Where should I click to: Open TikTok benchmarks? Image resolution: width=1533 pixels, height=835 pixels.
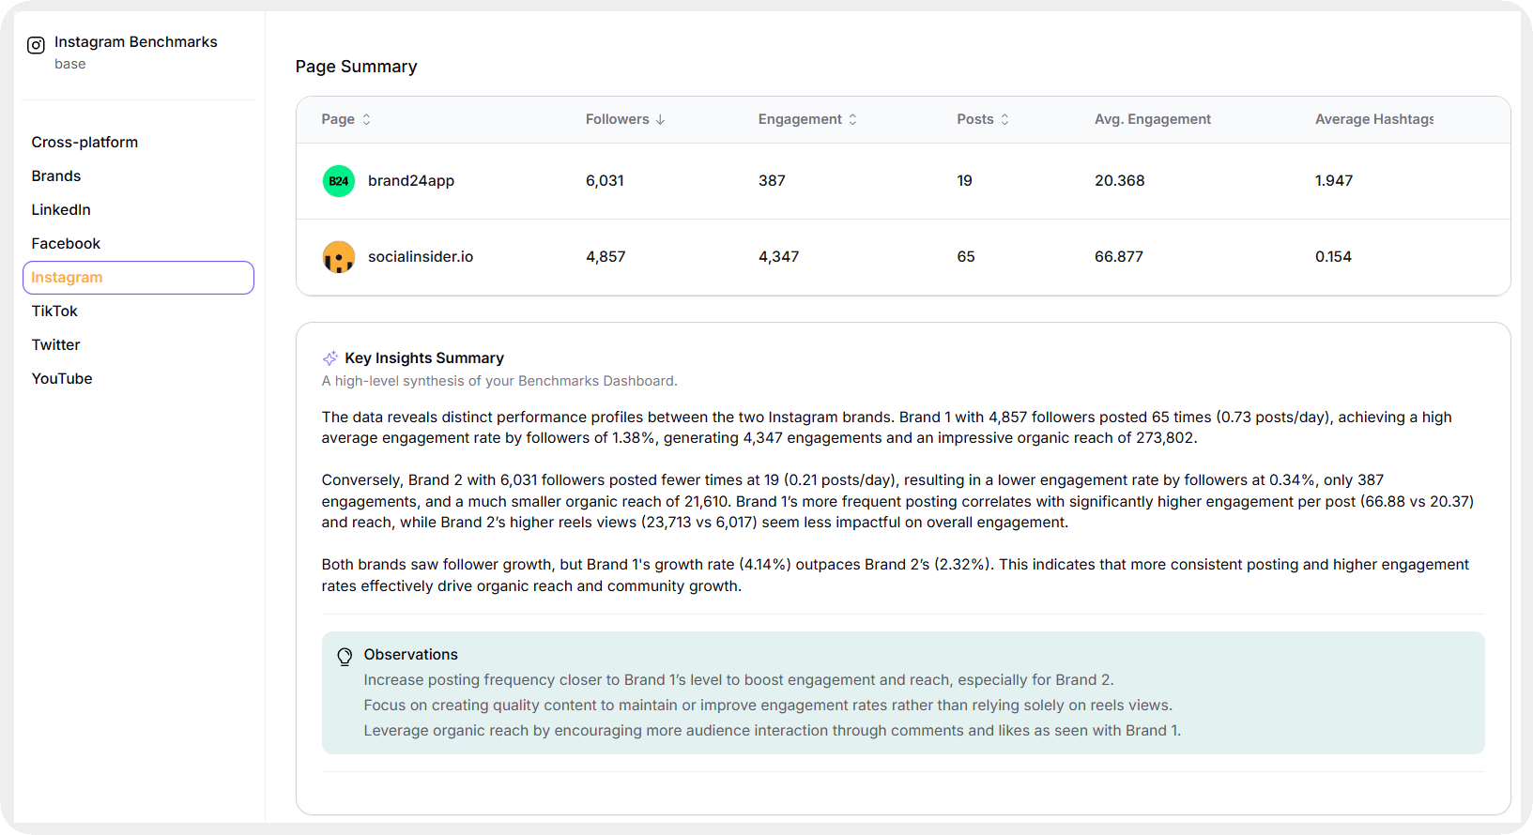point(54,311)
